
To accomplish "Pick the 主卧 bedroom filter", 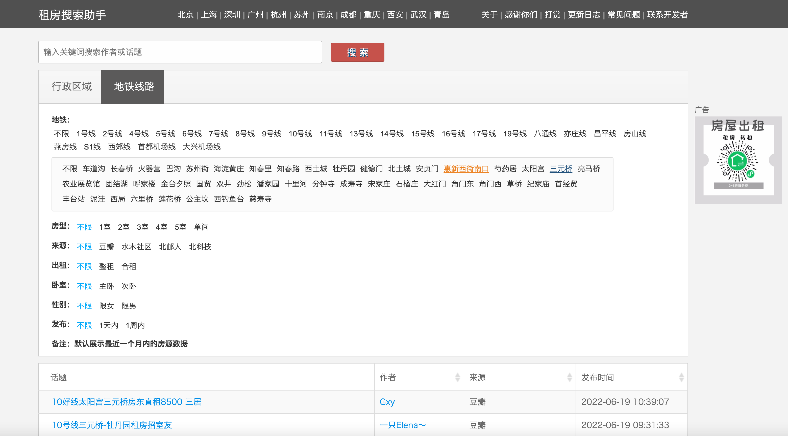I will pos(106,286).
